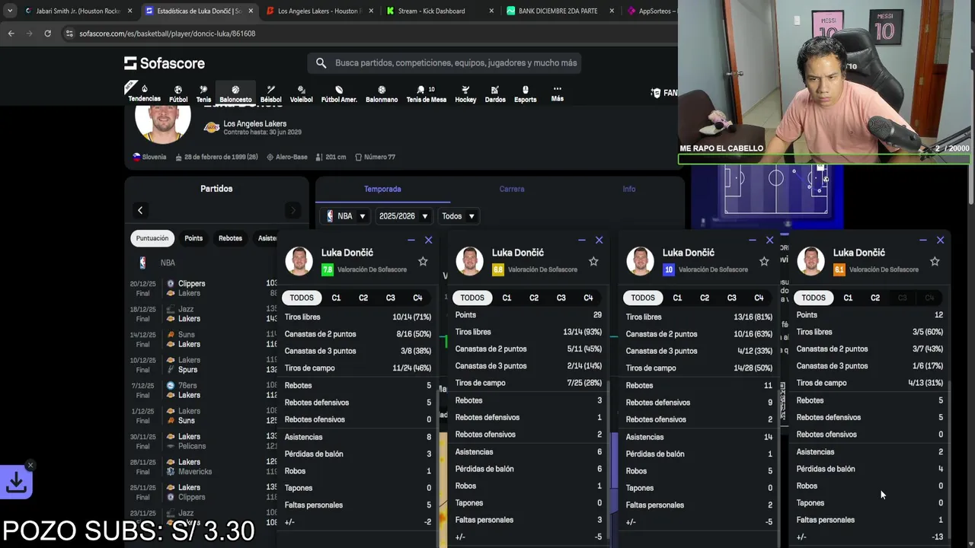Reload the page with refresh button
Image resolution: width=975 pixels, height=548 pixels.
pyautogui.click(x=47, y=33)
